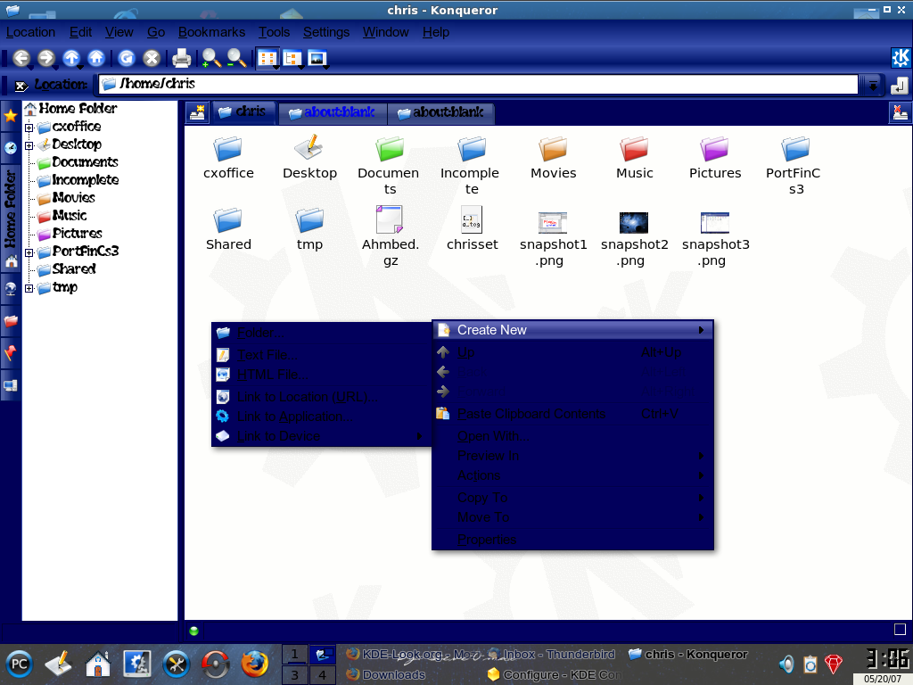The width and height of the screenshot is (913, 685).
Task: Open the Downloads taskbar entry
Action: (385, 674)
